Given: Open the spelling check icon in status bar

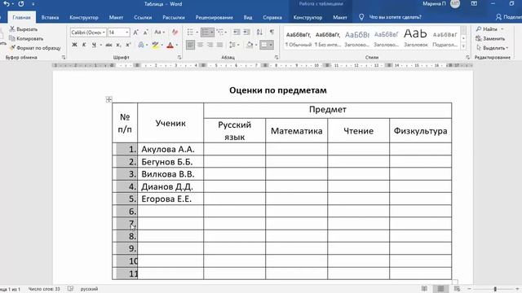Looking at the screenshot, I should pyautogui.click(x=70, y=289).
